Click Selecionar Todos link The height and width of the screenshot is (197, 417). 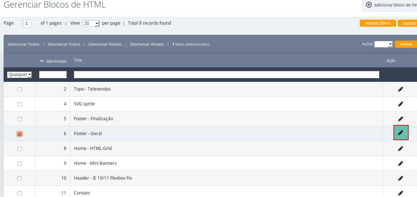pyautogui.click(x=24, y=44)
